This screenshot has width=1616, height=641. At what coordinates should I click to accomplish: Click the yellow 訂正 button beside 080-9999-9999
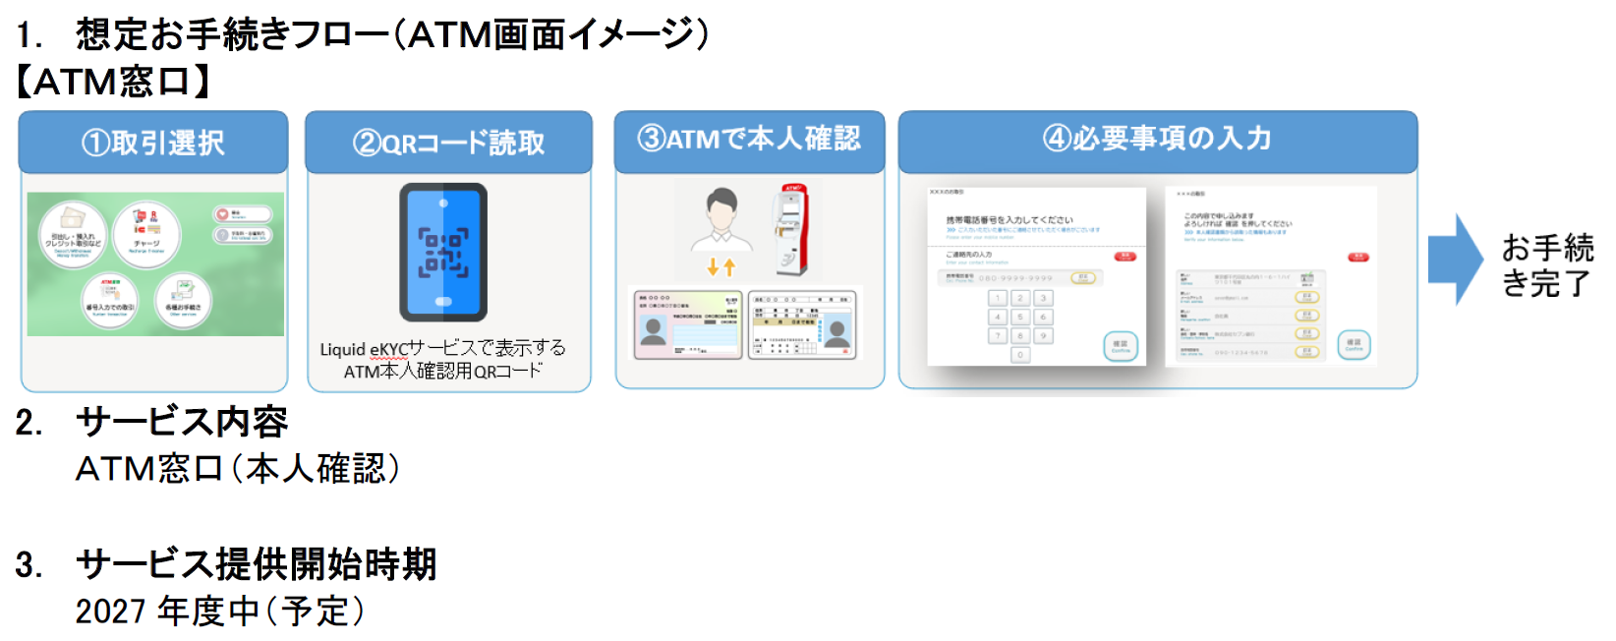coord(1083,278)
